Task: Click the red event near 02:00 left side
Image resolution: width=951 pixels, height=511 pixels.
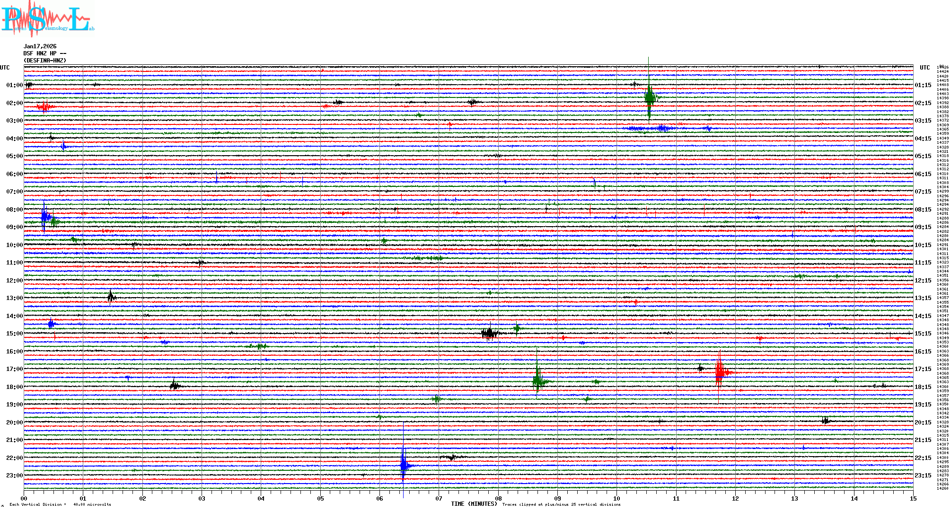Action: pos(44,107)
